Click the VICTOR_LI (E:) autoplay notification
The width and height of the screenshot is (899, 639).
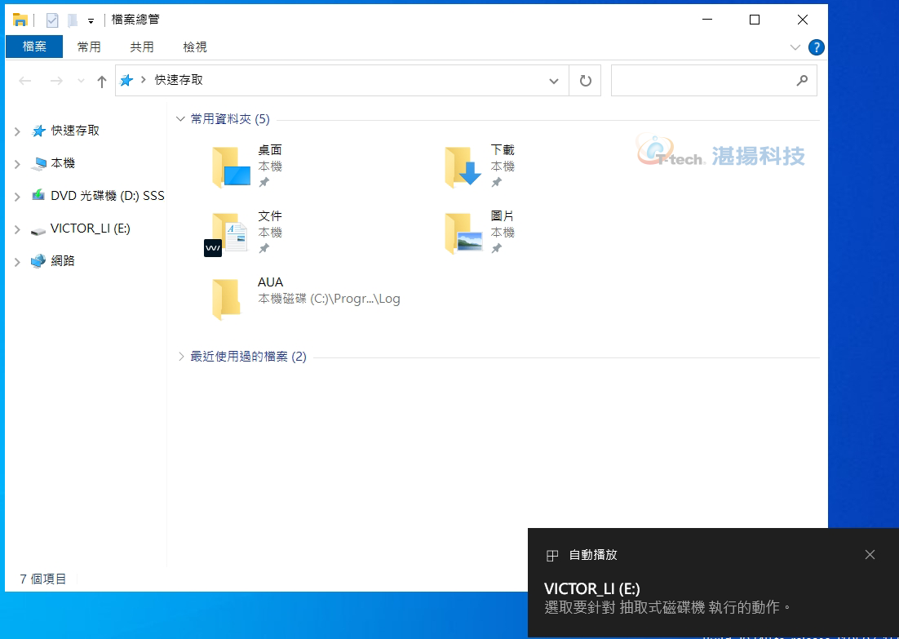pos(667,597)
